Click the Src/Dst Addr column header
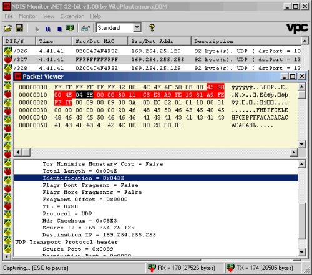Screen dimensions: 312x275 pyautogui.click(x=159, y=41)
